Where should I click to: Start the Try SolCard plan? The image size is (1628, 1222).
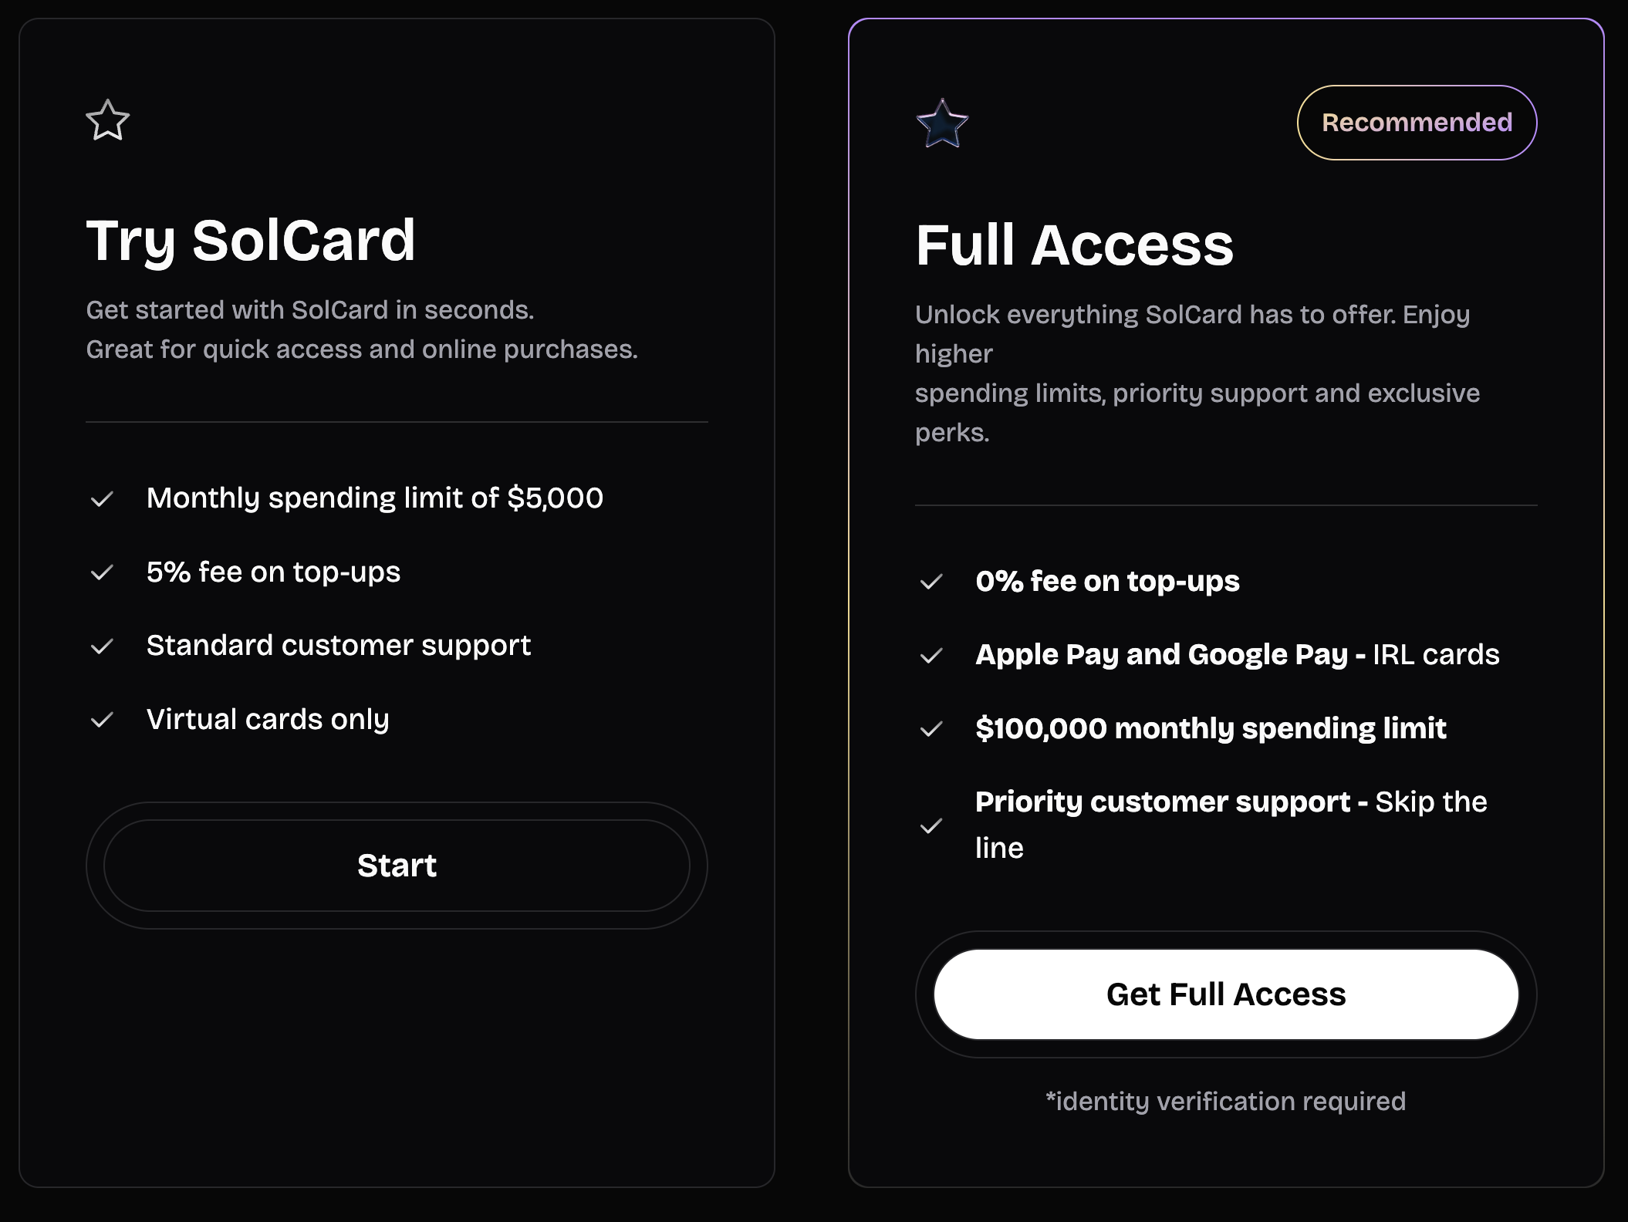[x=397, y=866]
